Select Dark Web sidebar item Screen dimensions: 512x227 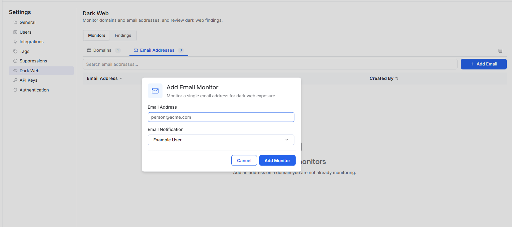click(x=41, y=71)
